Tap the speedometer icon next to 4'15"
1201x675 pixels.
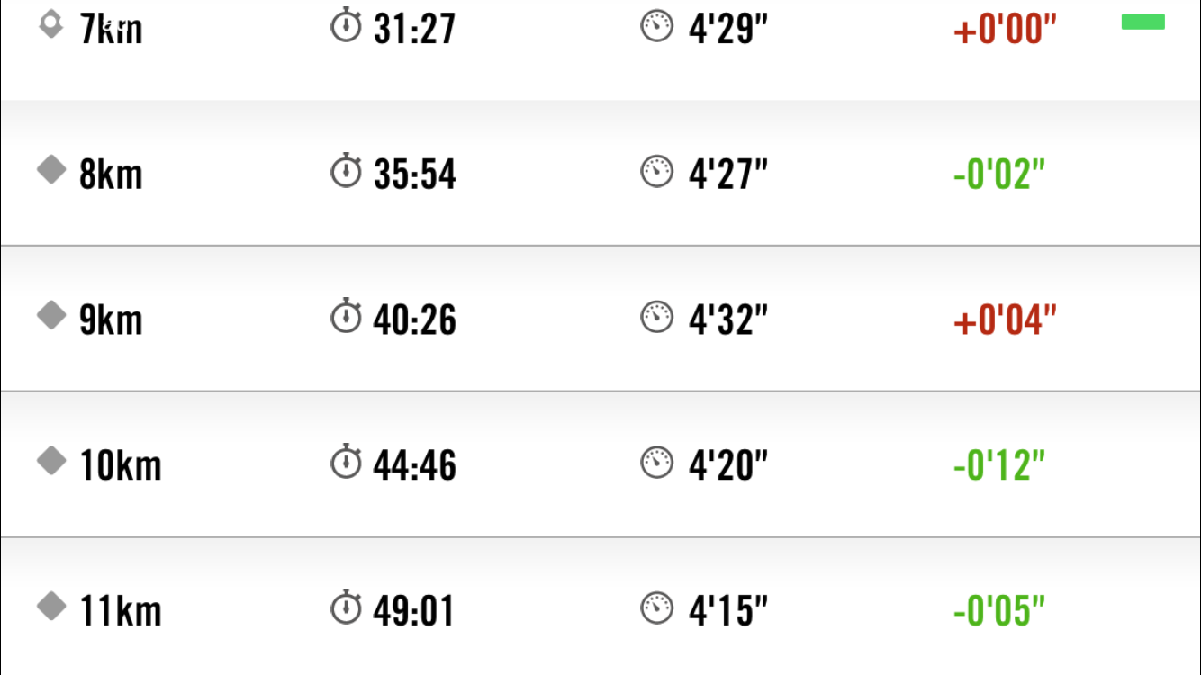click(657, 608)
